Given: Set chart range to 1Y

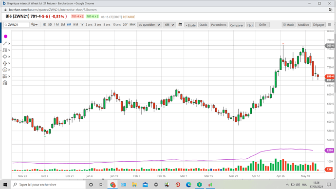Looking at the screenshot, I should [x=82, y=25].
